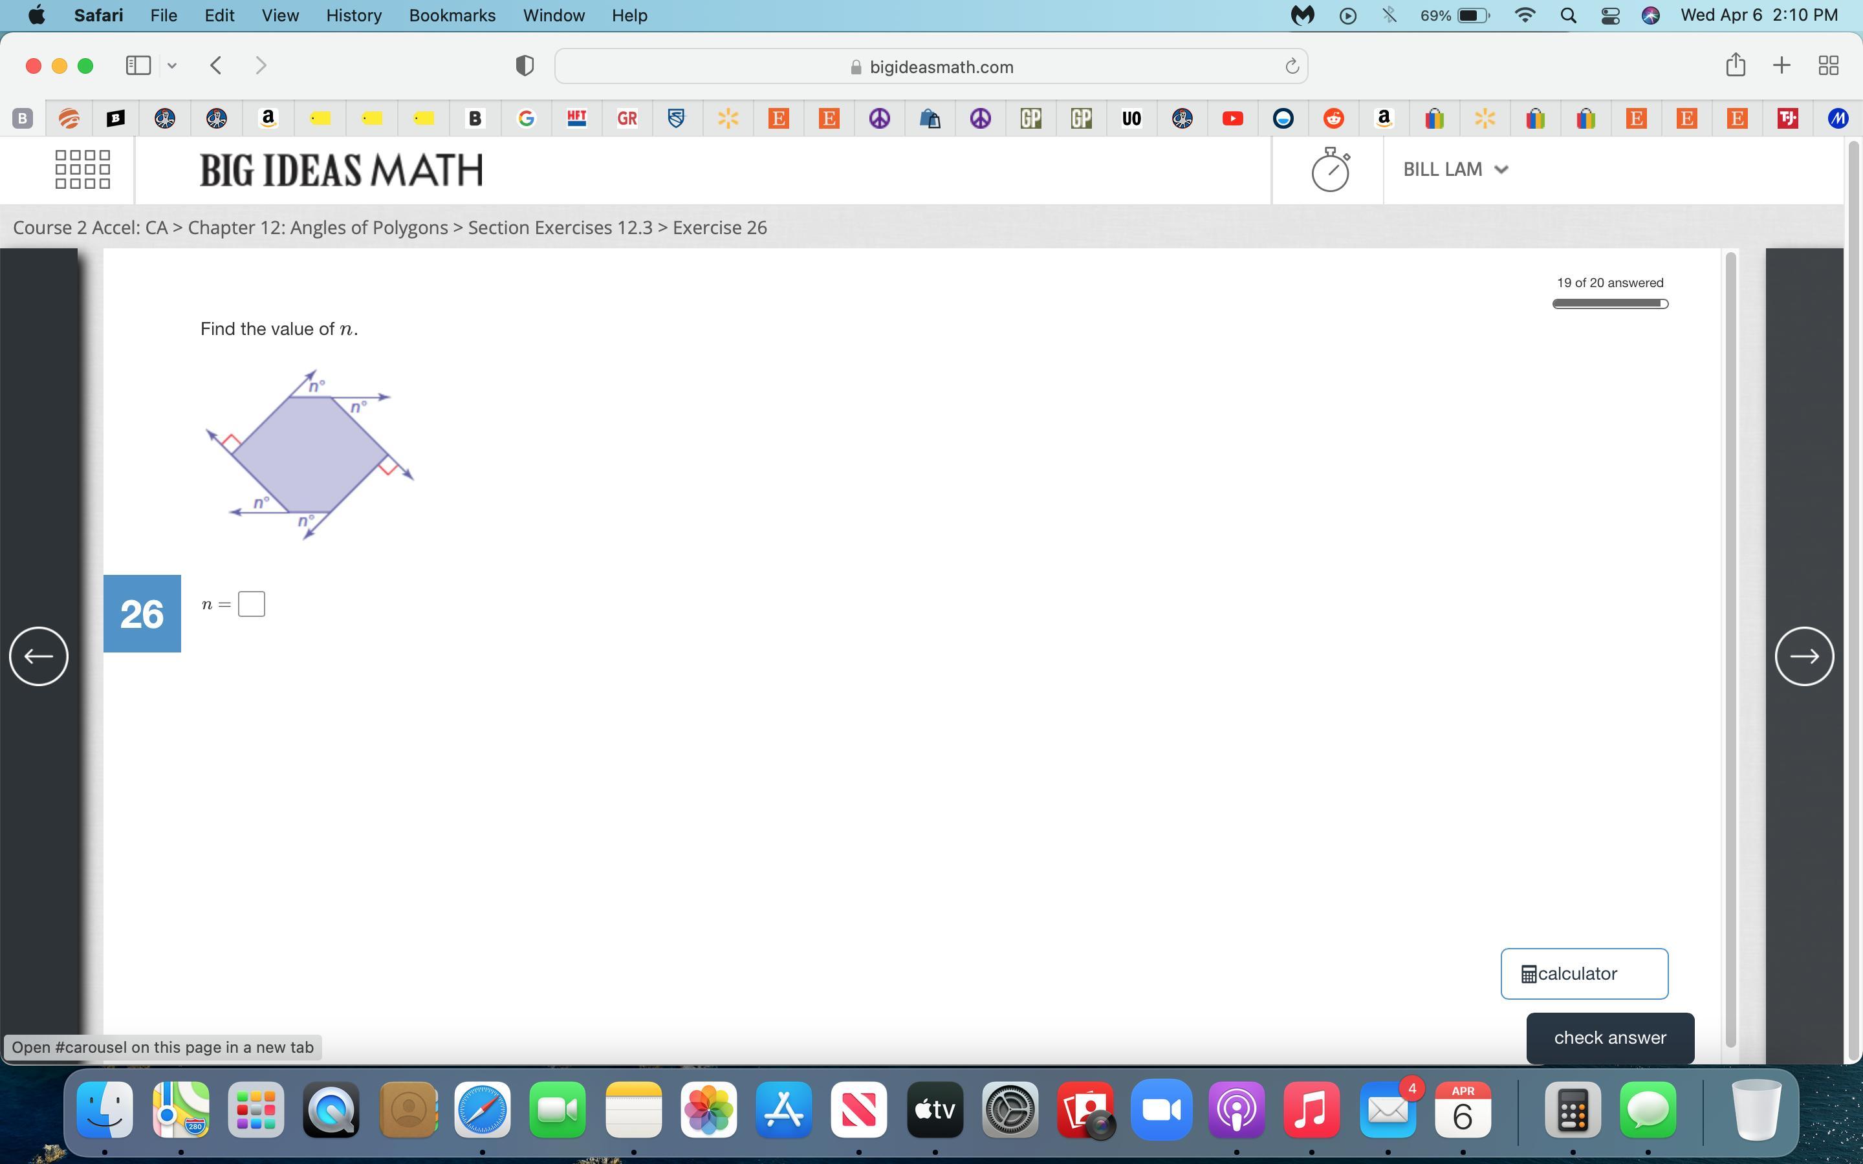Open the Big Ideas Math grid menu icon
The height and width of the screenshot is (1164, 1863).
tap(82, 169)
